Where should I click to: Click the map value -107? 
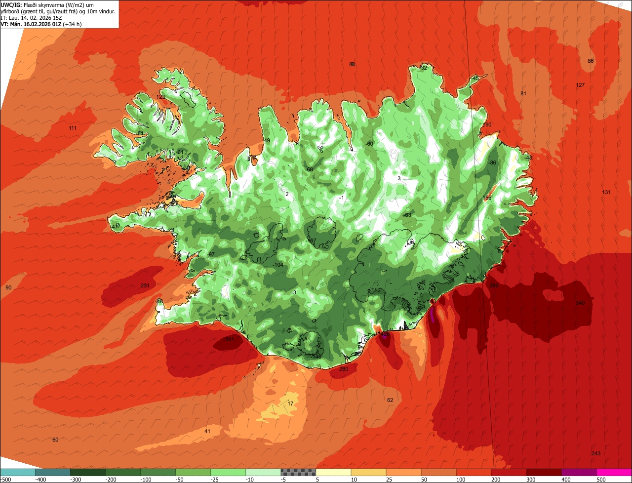pyautogui.click(x=311, y=241)
